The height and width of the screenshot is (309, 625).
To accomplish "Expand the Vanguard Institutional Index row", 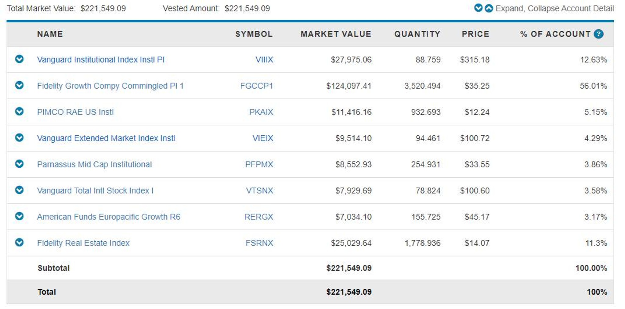I will pos(19,59).
